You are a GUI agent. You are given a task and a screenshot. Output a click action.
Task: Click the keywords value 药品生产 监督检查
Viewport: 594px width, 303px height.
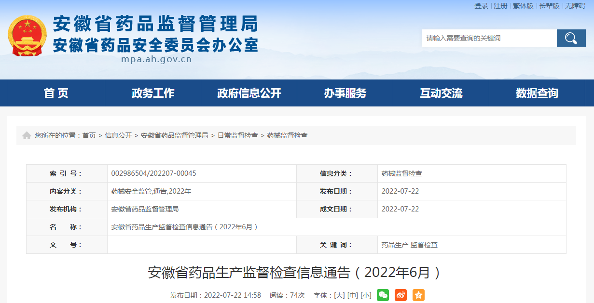[409, 245]
